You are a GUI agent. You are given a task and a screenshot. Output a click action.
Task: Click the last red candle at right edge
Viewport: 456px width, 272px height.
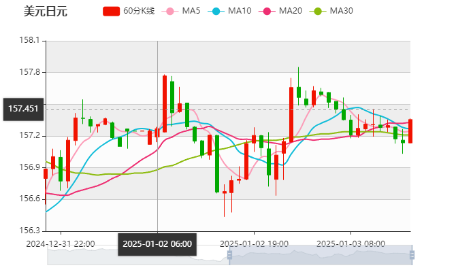[410, 131]
